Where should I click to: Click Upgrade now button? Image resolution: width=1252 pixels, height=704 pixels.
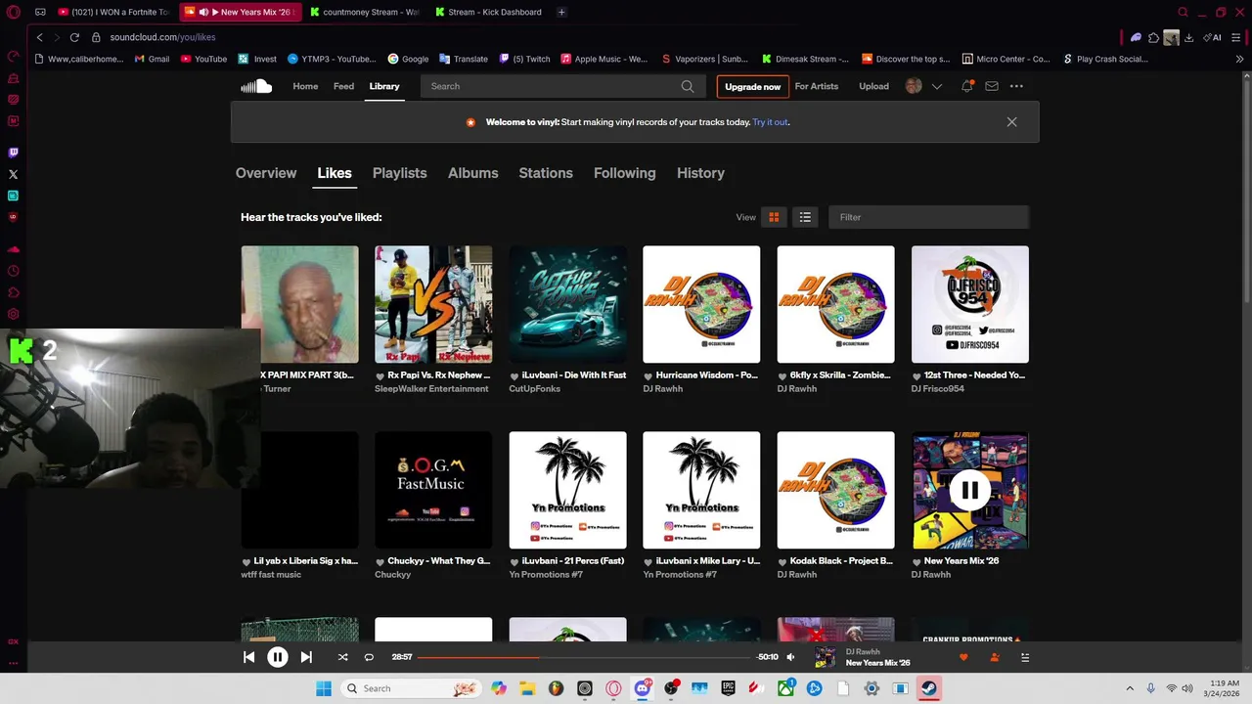click(752, 86)
